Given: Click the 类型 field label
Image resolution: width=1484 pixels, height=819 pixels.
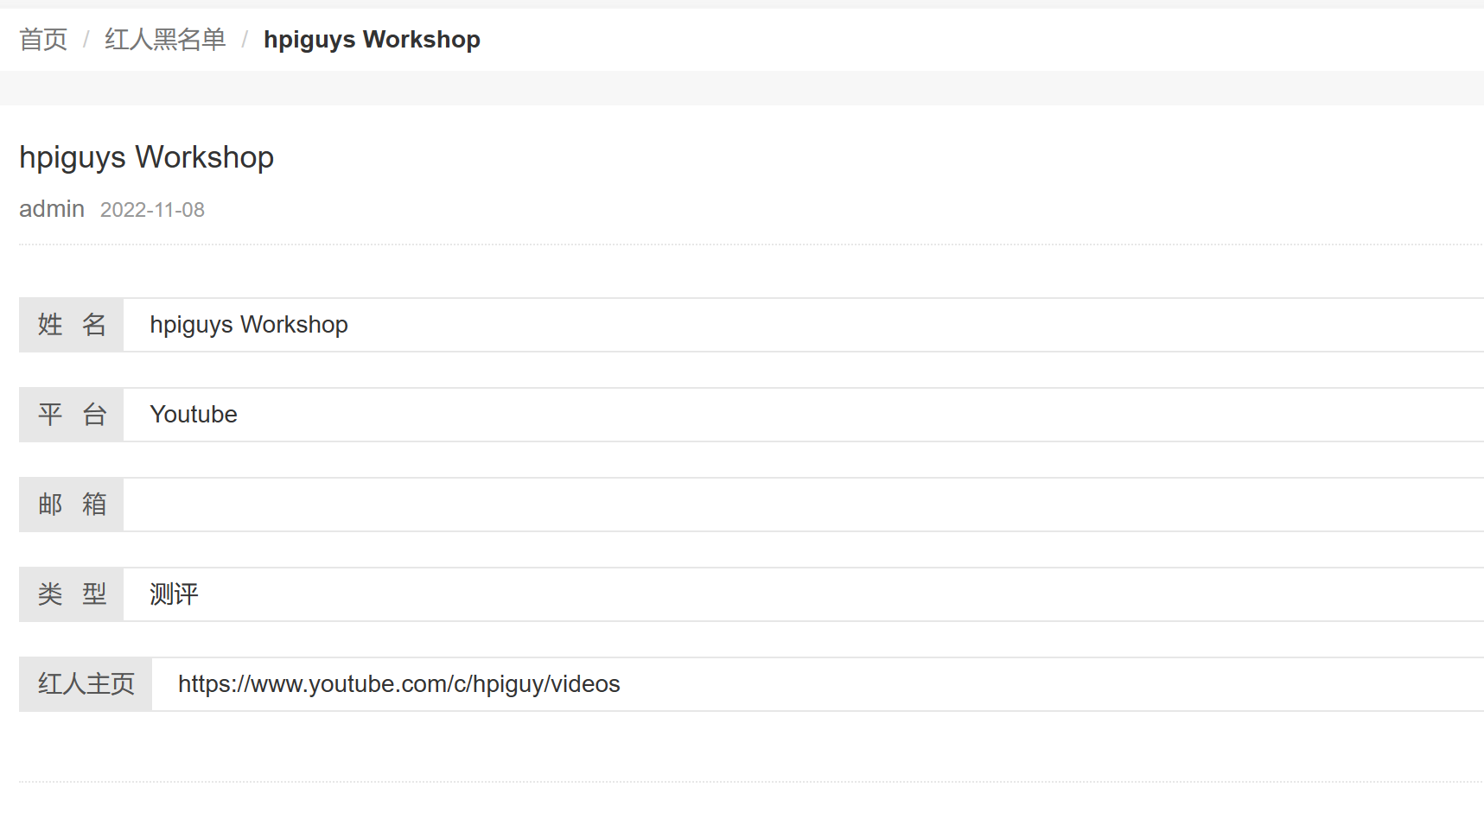Looking at the screenshot, I should pyautogui.click(x=72, y=594).
